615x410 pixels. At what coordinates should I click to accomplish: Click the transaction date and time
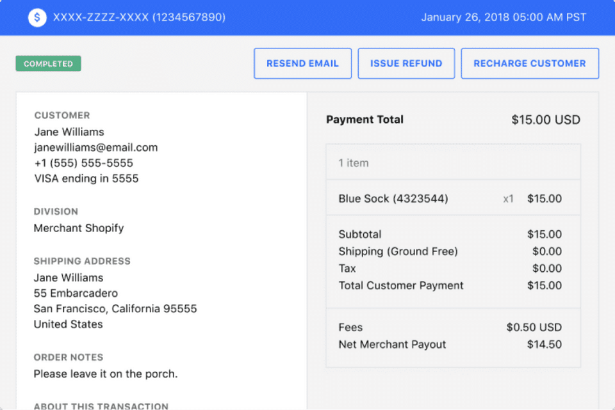pos(503,17)
